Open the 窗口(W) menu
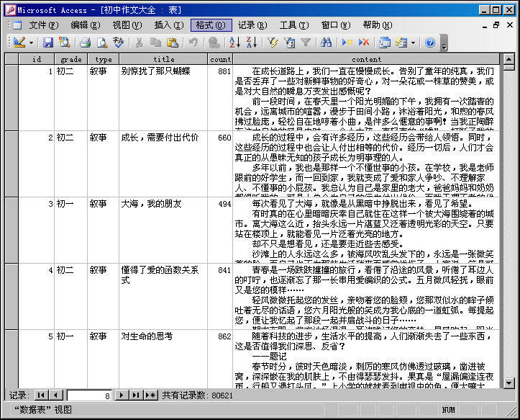This screenshot has height=420, width=520. tap(336, 25)
